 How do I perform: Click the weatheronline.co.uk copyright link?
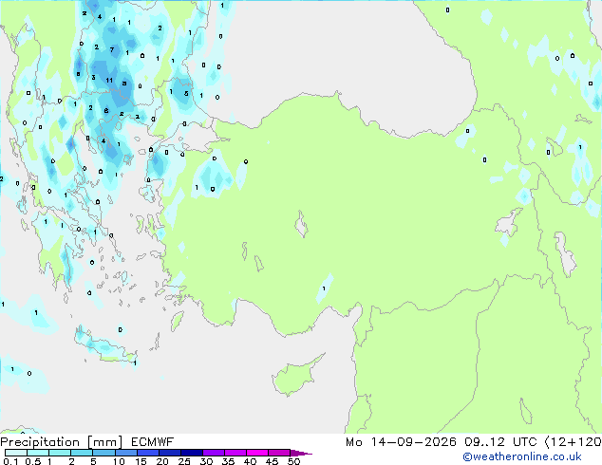tap(522, 456)
